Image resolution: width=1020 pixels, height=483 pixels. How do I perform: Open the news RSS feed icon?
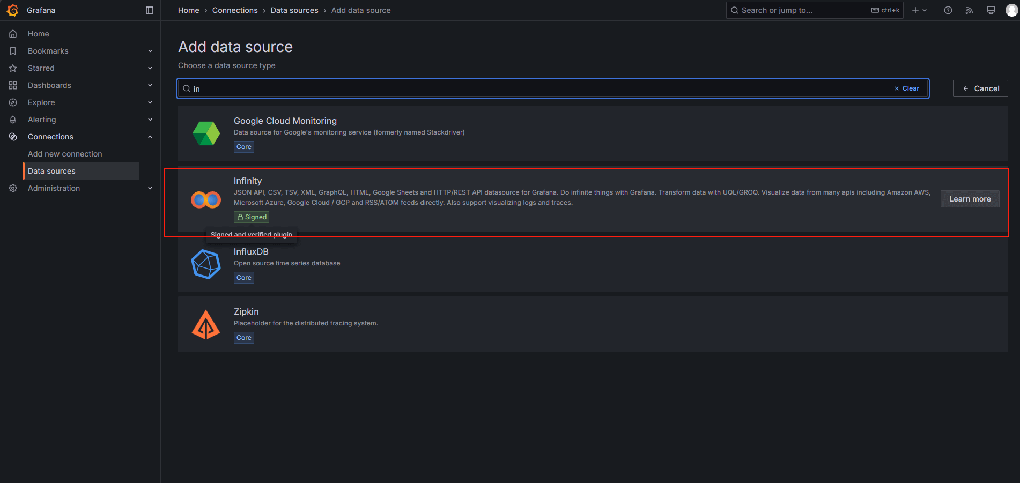click(x=969, y=10)
